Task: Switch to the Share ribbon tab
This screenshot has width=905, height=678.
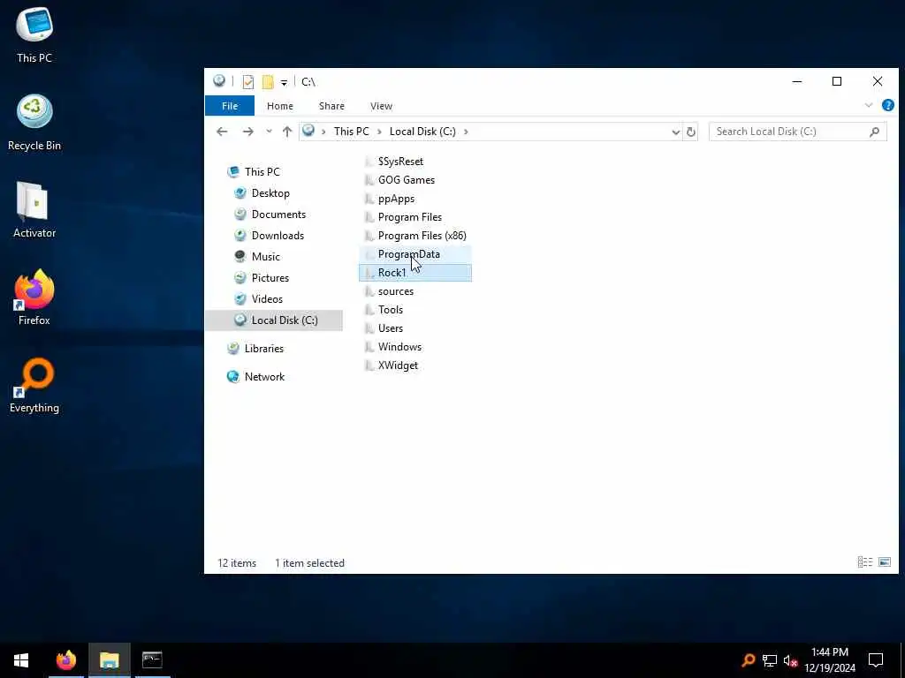Action: pos(331,106)
